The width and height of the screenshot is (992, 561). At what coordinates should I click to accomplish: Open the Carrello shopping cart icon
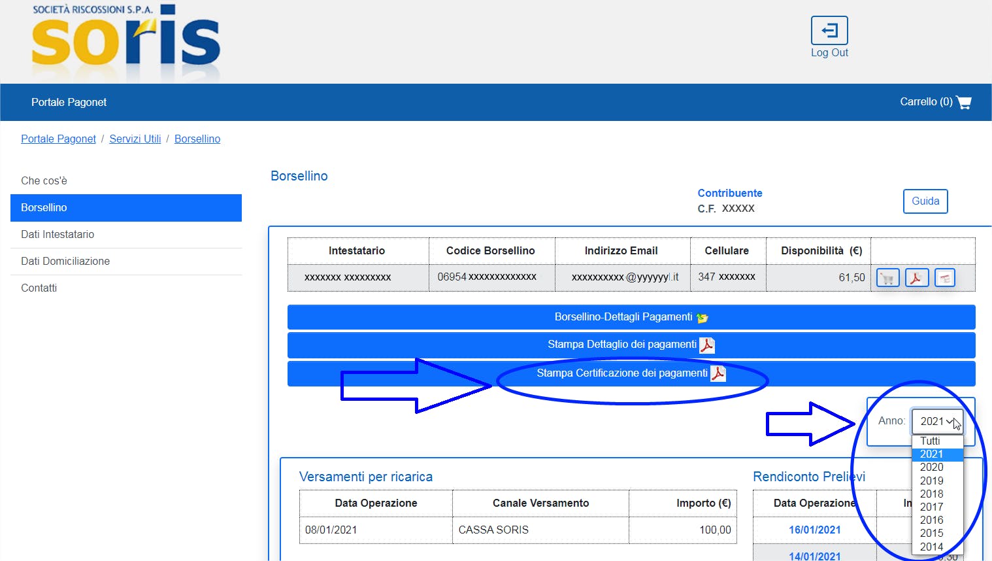[963, 102]
